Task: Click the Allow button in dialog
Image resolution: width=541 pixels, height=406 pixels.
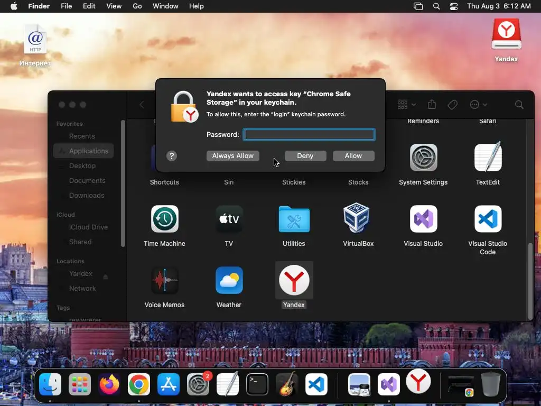Action: [353, 156]
